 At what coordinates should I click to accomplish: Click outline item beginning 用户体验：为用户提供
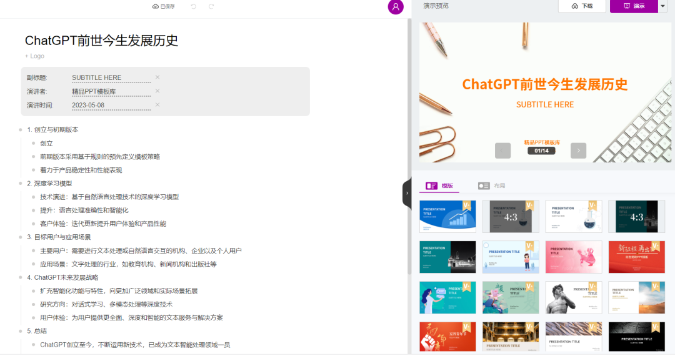point(131,318)
